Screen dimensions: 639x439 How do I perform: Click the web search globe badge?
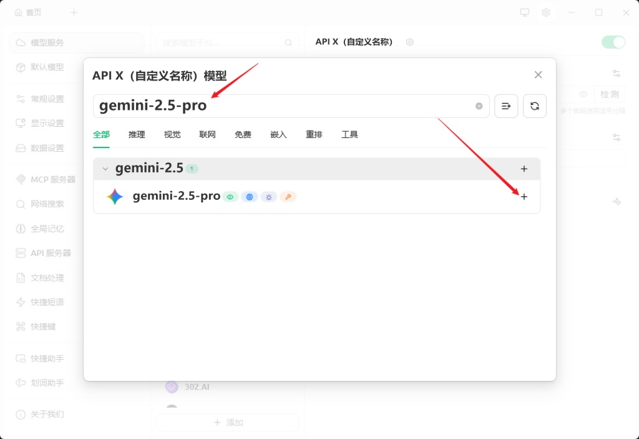(x=250, y=197)
